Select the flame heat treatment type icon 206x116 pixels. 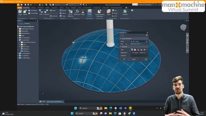[138, 50]
